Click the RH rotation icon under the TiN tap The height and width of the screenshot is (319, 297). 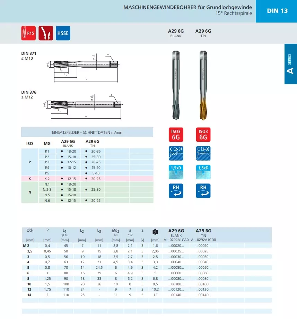pyautogui.click(x=203, y=190)
